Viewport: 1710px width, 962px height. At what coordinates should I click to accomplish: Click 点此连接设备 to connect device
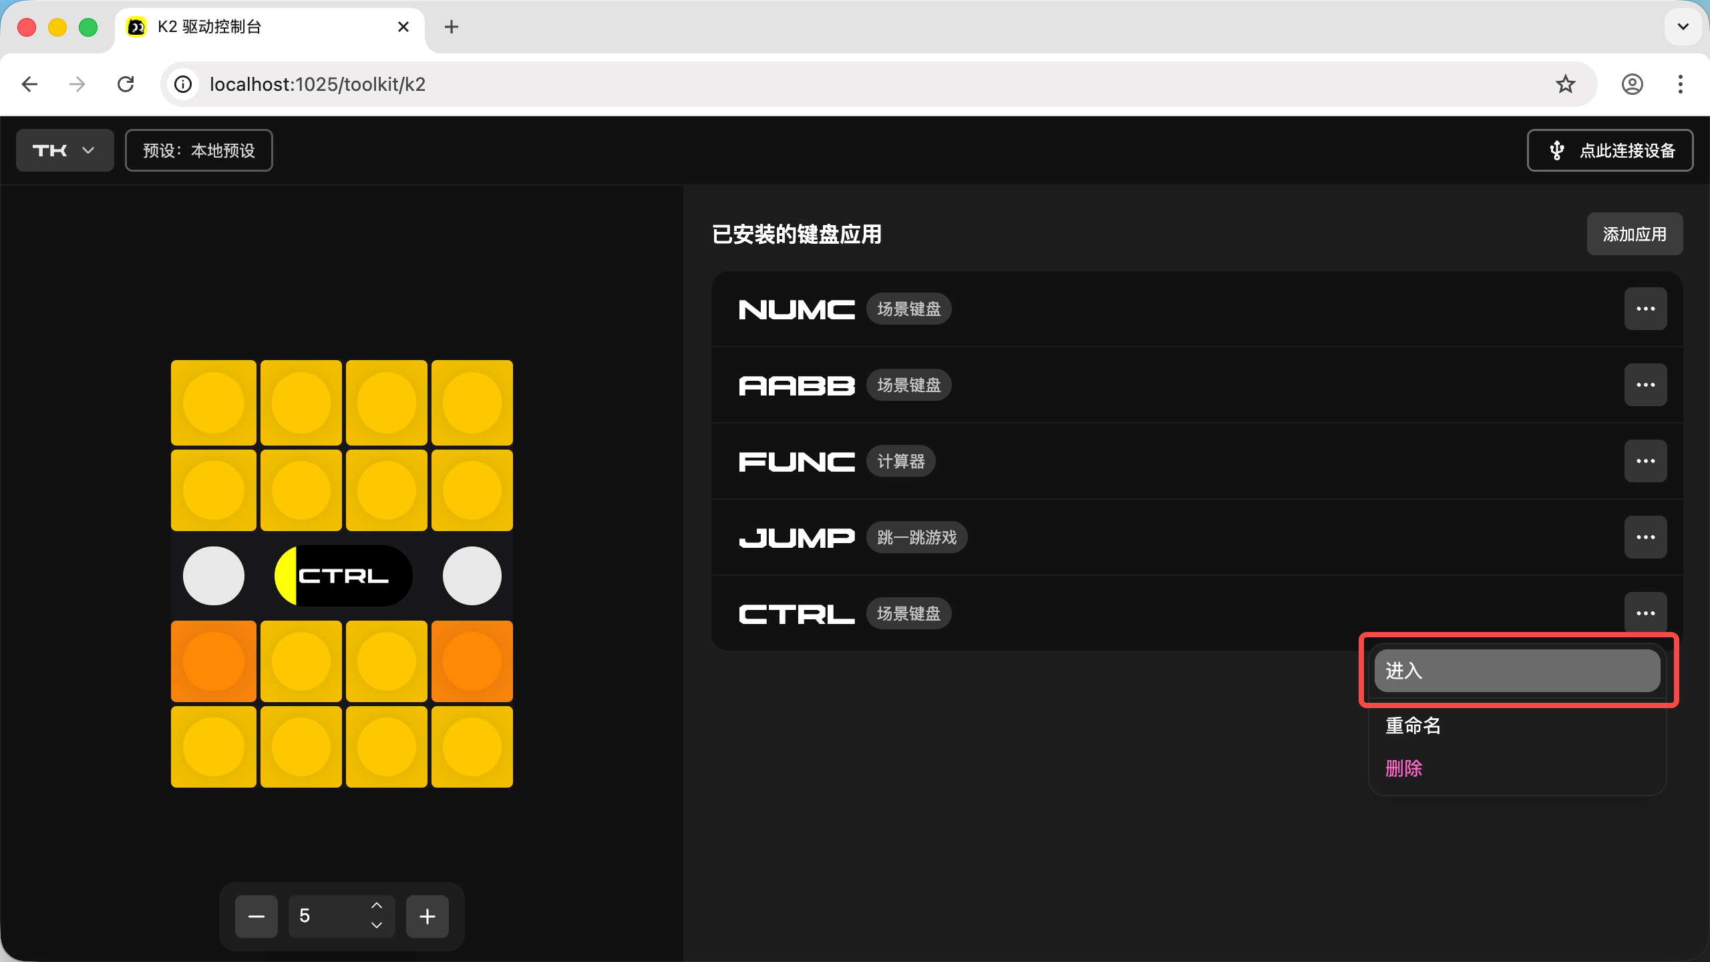click(x=1610, y=150)
